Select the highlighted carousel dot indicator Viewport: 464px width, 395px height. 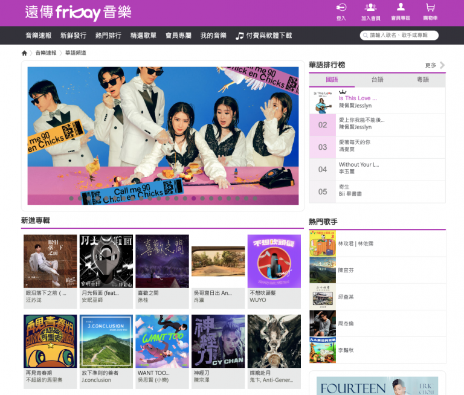(193, 198)
